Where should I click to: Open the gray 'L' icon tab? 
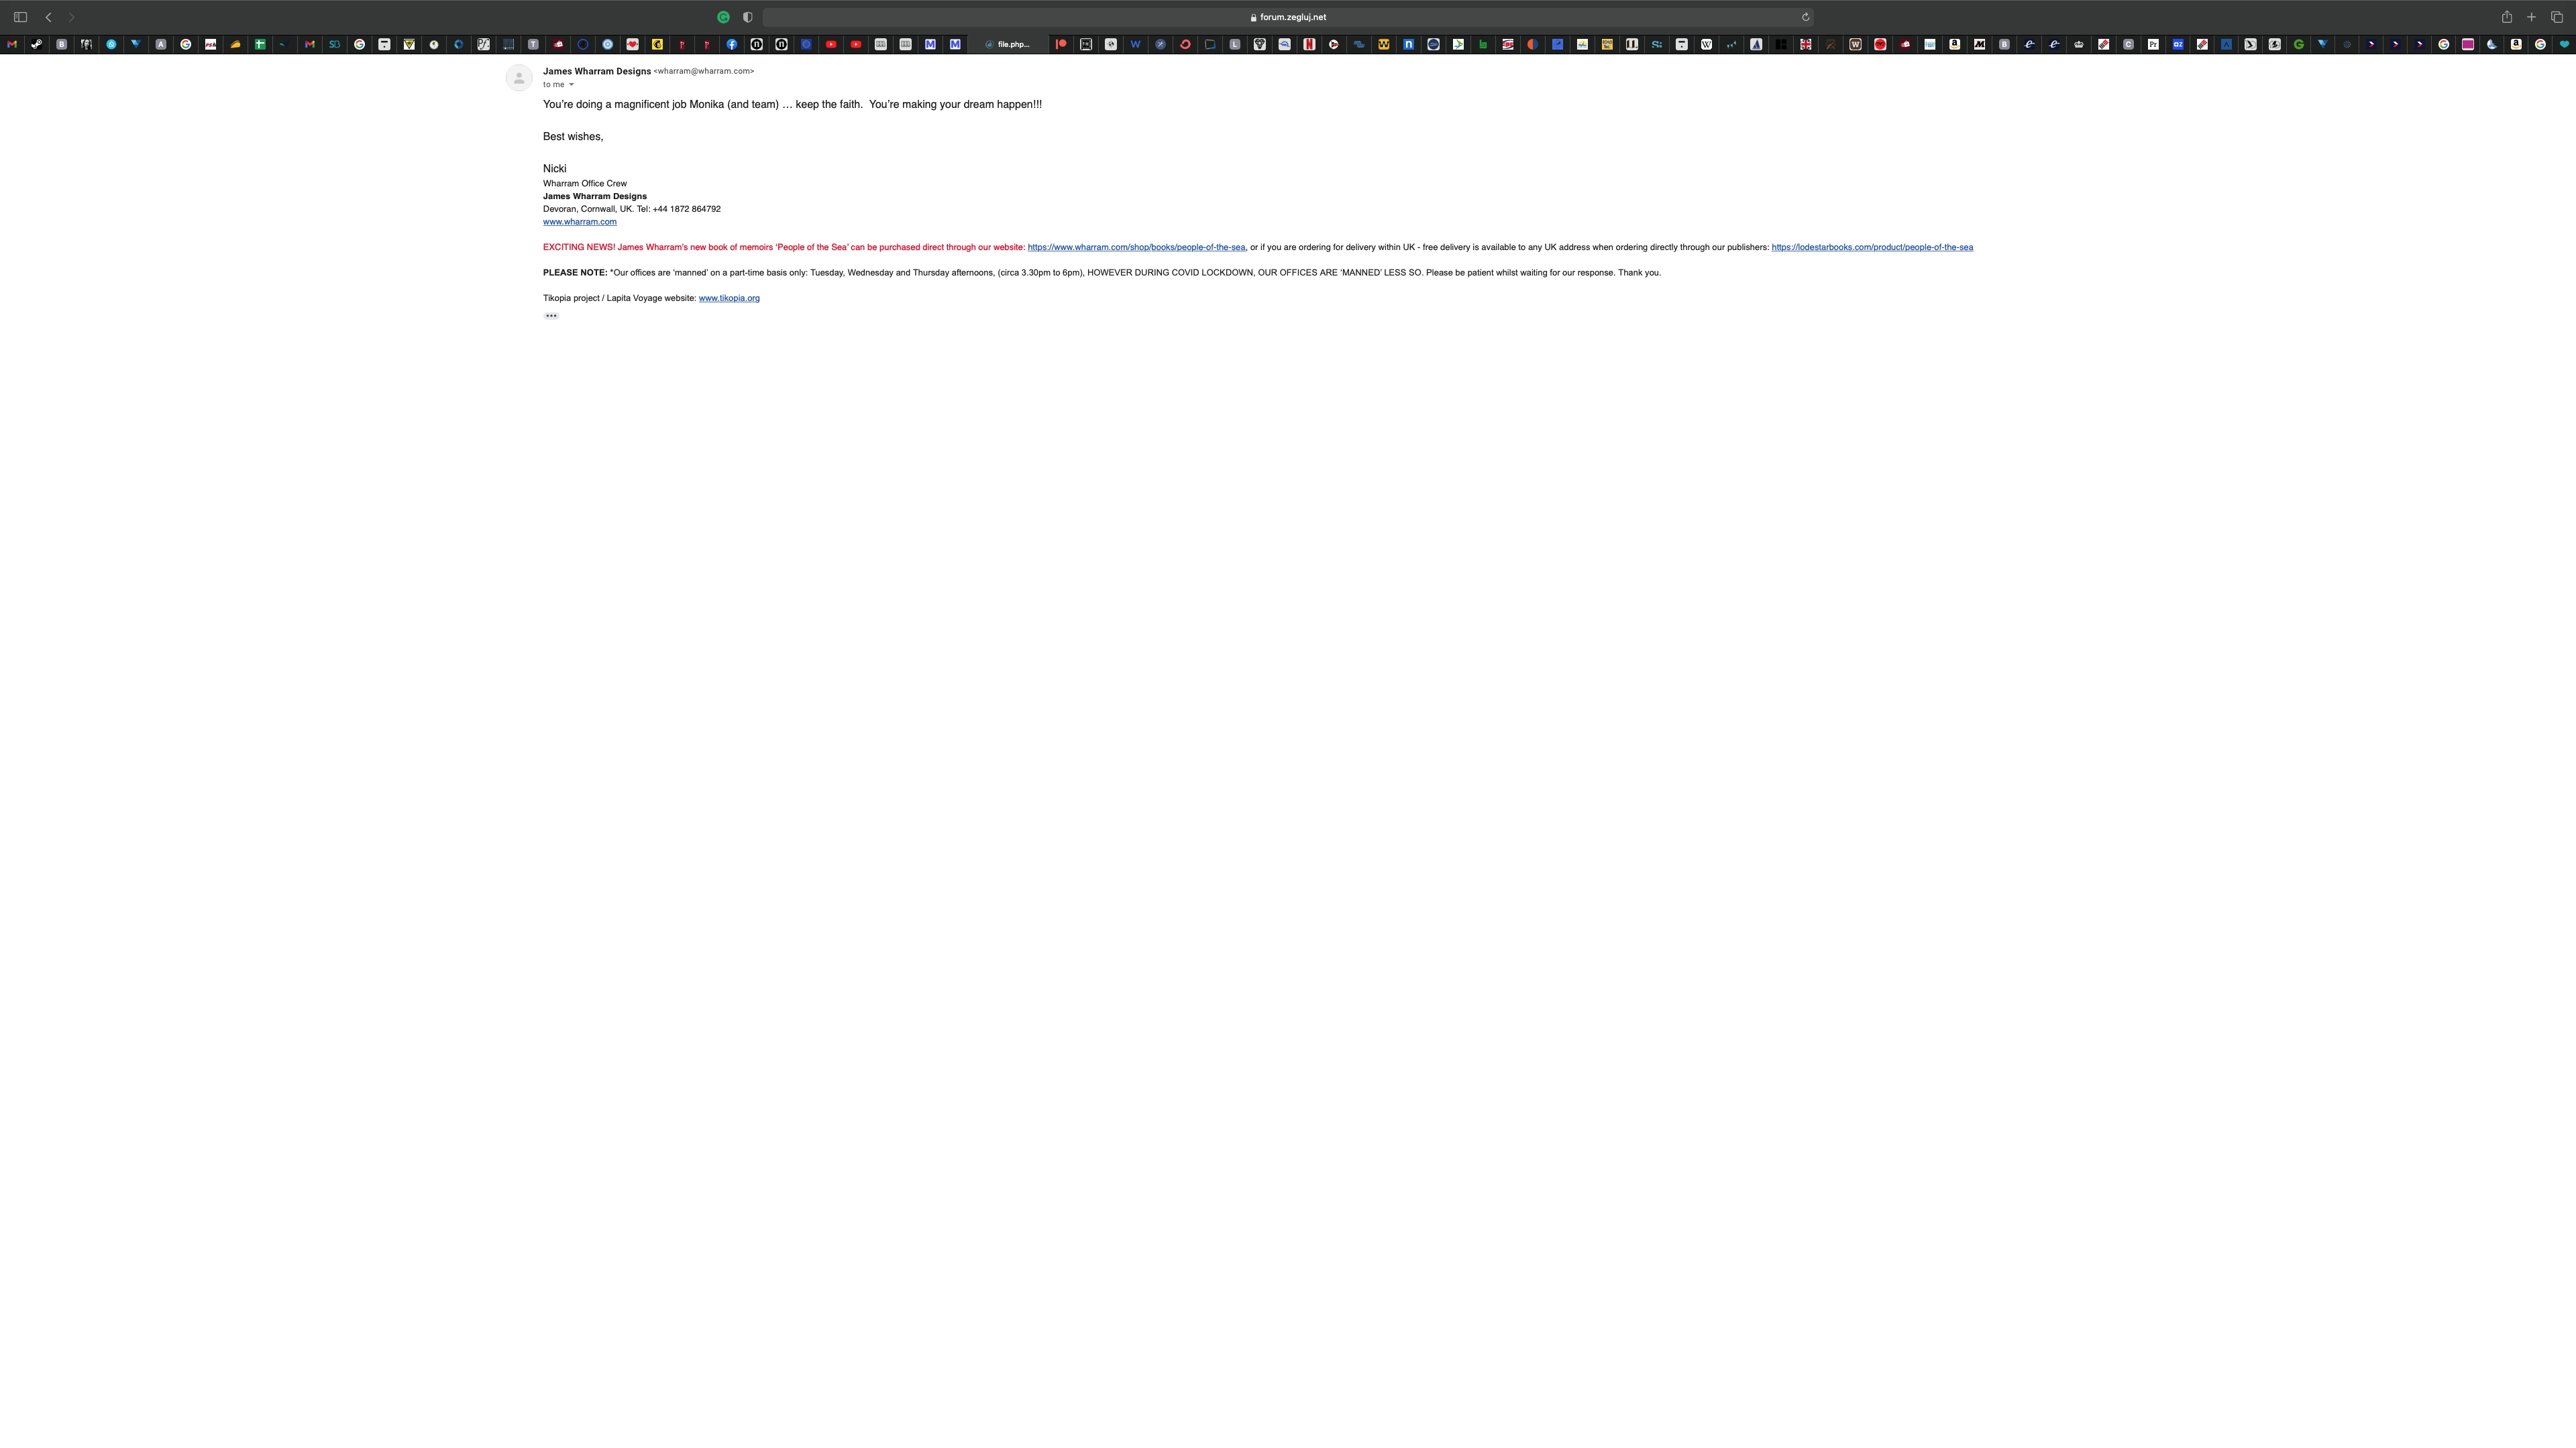coord(1235,44)
